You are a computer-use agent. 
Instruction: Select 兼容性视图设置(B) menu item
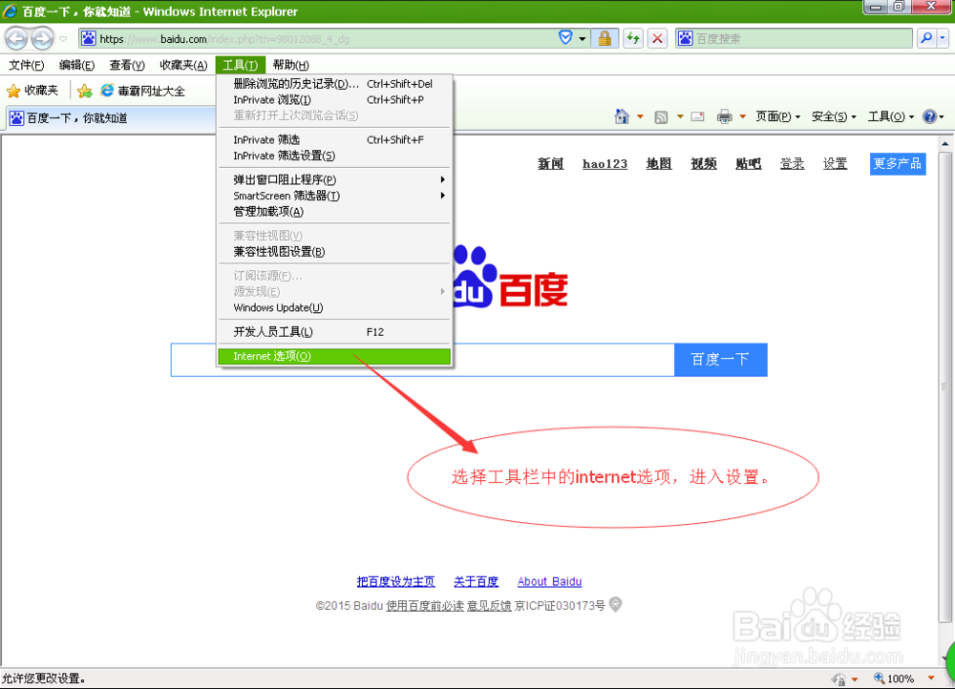pyautogui.click(x=333, y=251)
